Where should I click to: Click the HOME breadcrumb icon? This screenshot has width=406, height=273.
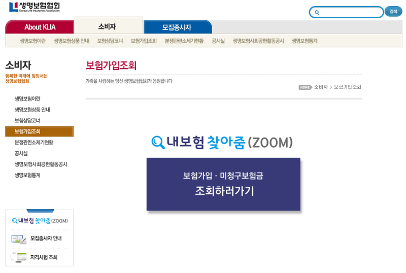(x=306, y=87)
